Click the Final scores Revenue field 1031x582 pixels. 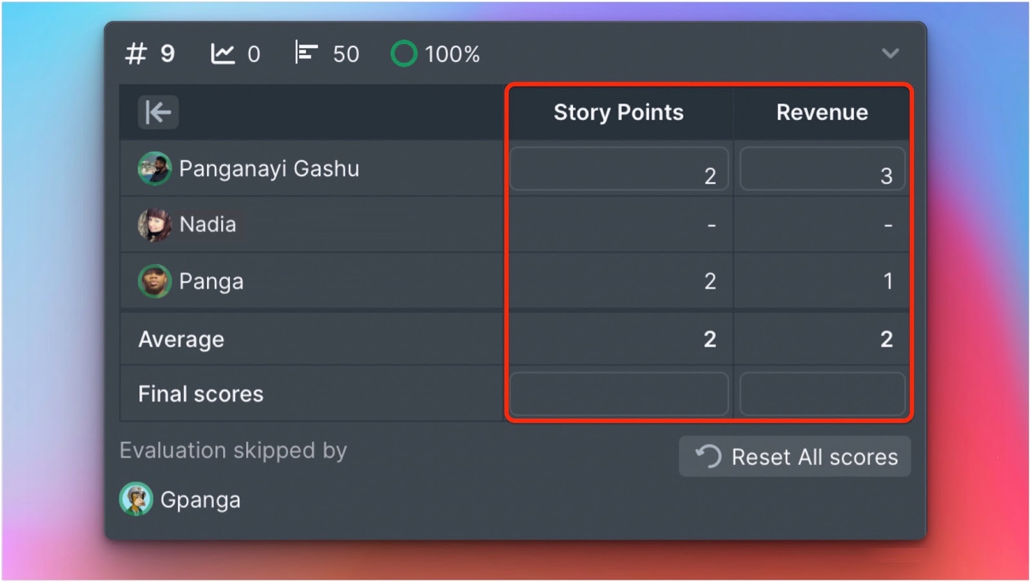point(822,393)
